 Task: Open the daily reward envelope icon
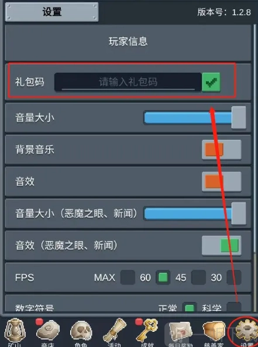point(181,331)
